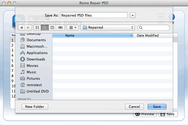Click the Music note icon
The width and height of the screenshot is (188, 125).
pos(23,72)
